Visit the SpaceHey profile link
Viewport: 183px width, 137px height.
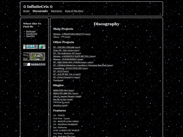tap(30, 36)
